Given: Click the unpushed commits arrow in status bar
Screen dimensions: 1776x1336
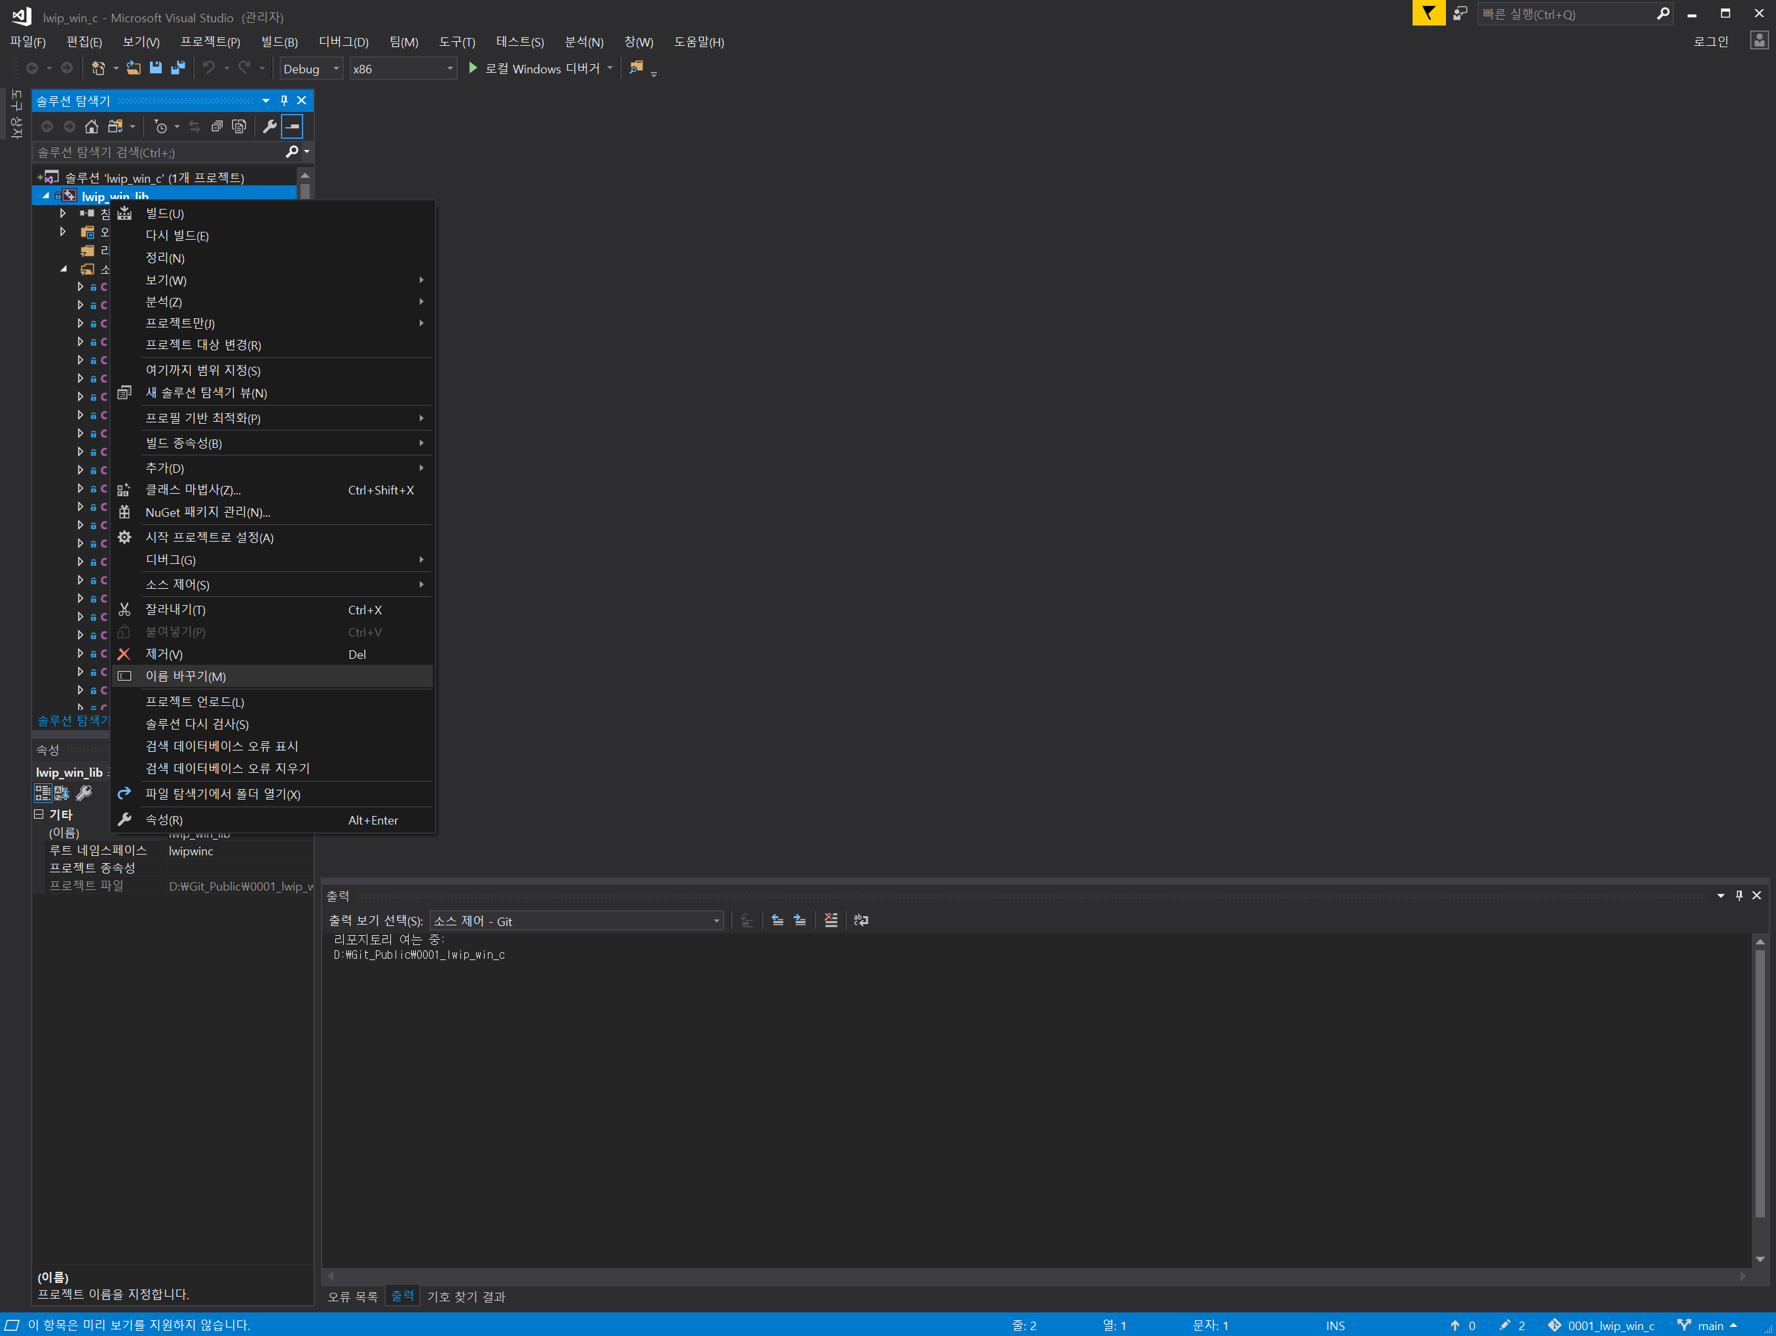Looking at the screenshot, I should click(1455, 1326).
